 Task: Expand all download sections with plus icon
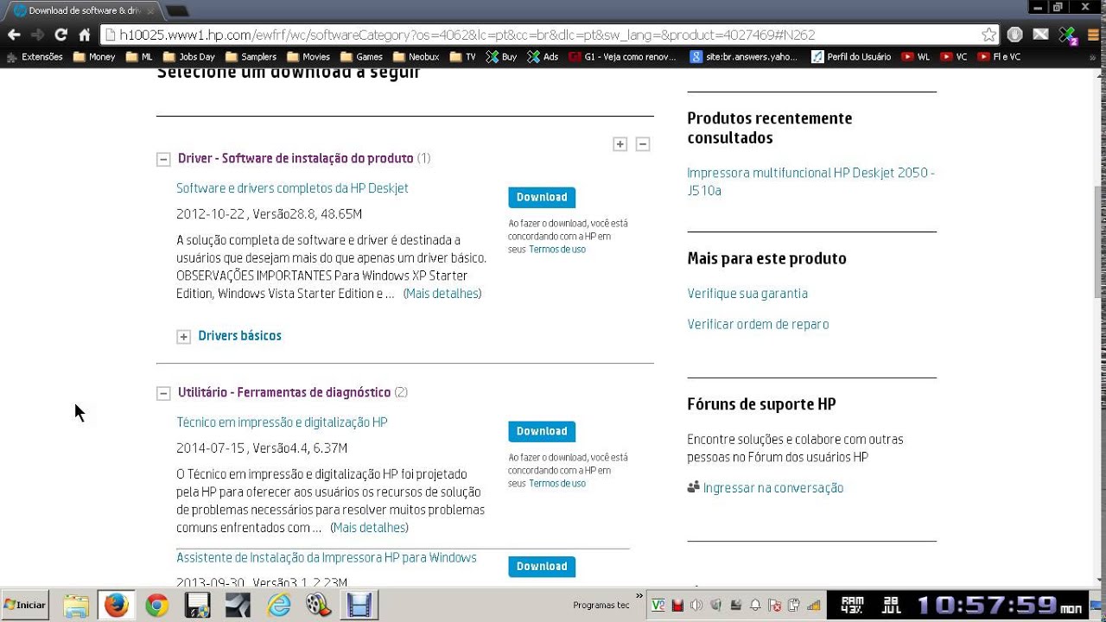coord(620,144)
